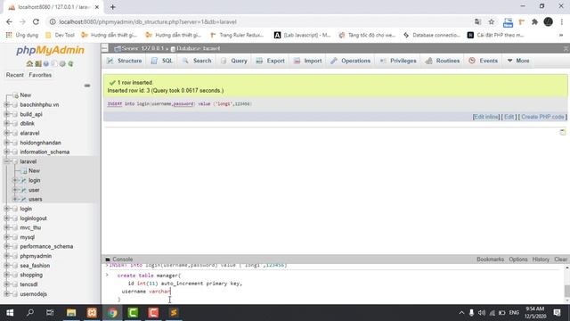Select New table under laravel
This screenshot has height=321, width=570.
pyautogui.click(x=34, y=171)
